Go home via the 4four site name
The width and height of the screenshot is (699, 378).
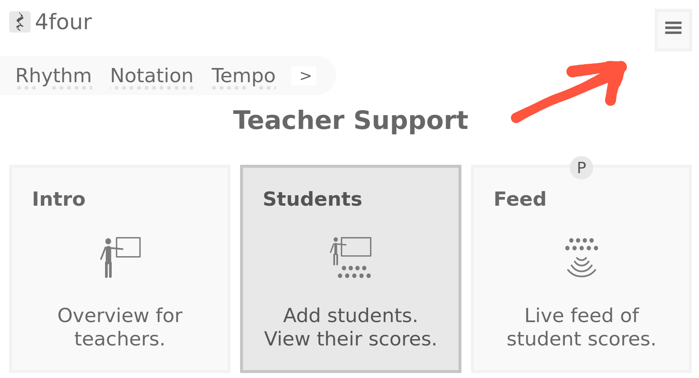coord(63,22)
